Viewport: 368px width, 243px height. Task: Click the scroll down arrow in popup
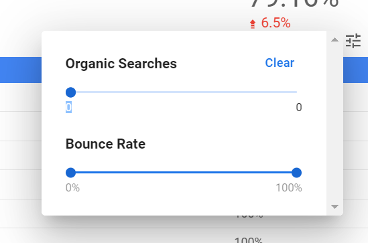pyautogui.click(x=334, y=206)
